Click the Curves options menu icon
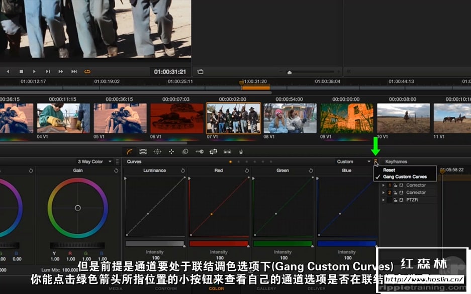Viewport: 471px width, 294px height. tap(375, 162)
